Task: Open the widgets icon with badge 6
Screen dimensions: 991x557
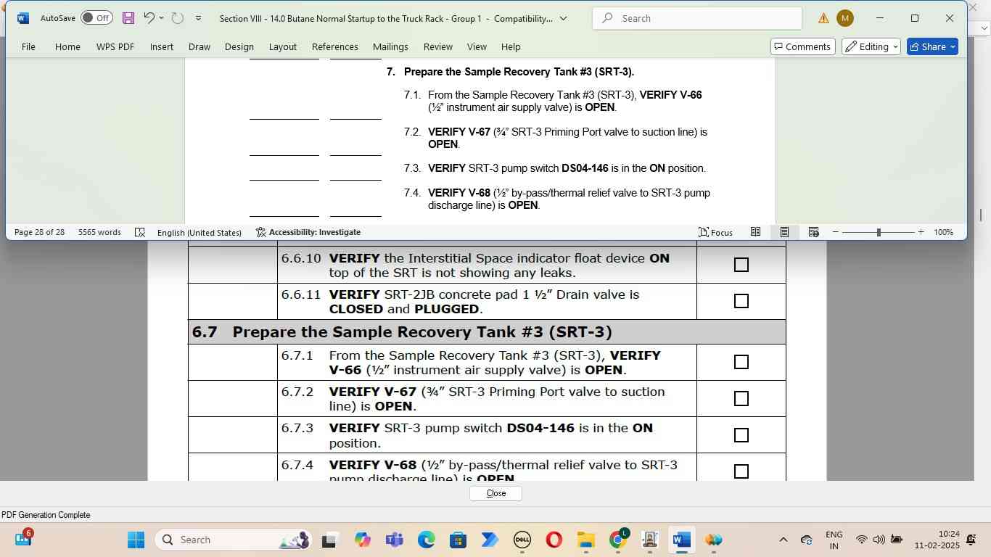Action: tap(22, 538)
